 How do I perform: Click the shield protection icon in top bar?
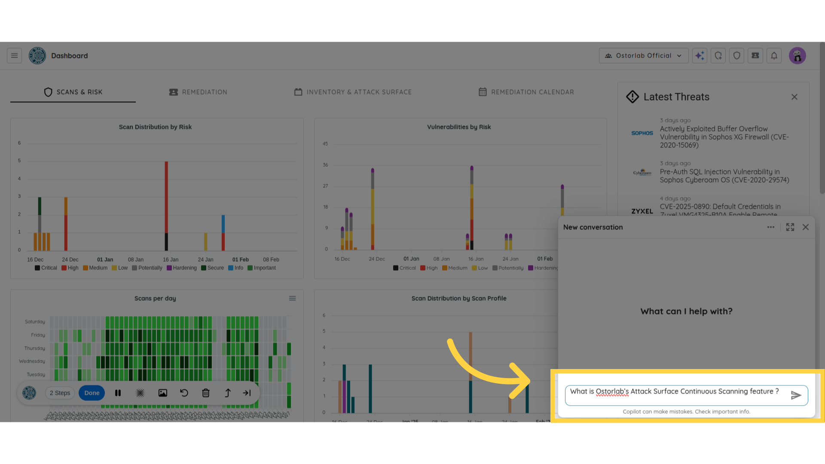pos(736,55)
